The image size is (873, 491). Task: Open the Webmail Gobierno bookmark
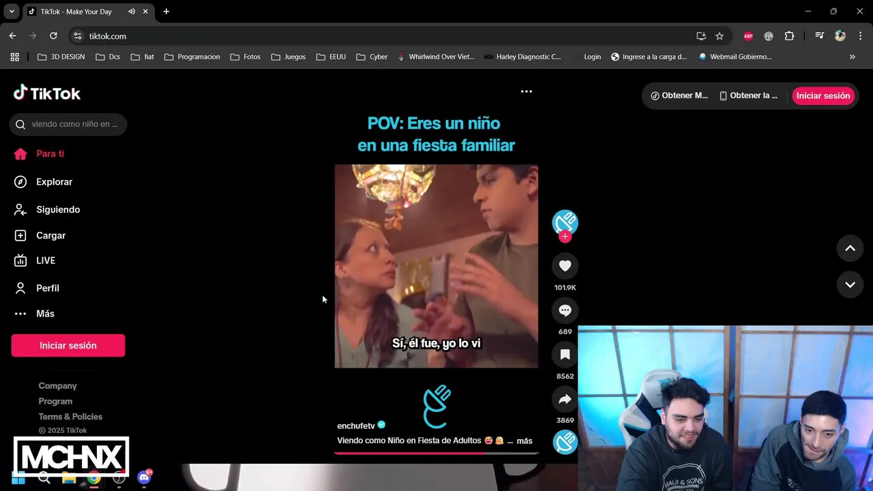735,57
